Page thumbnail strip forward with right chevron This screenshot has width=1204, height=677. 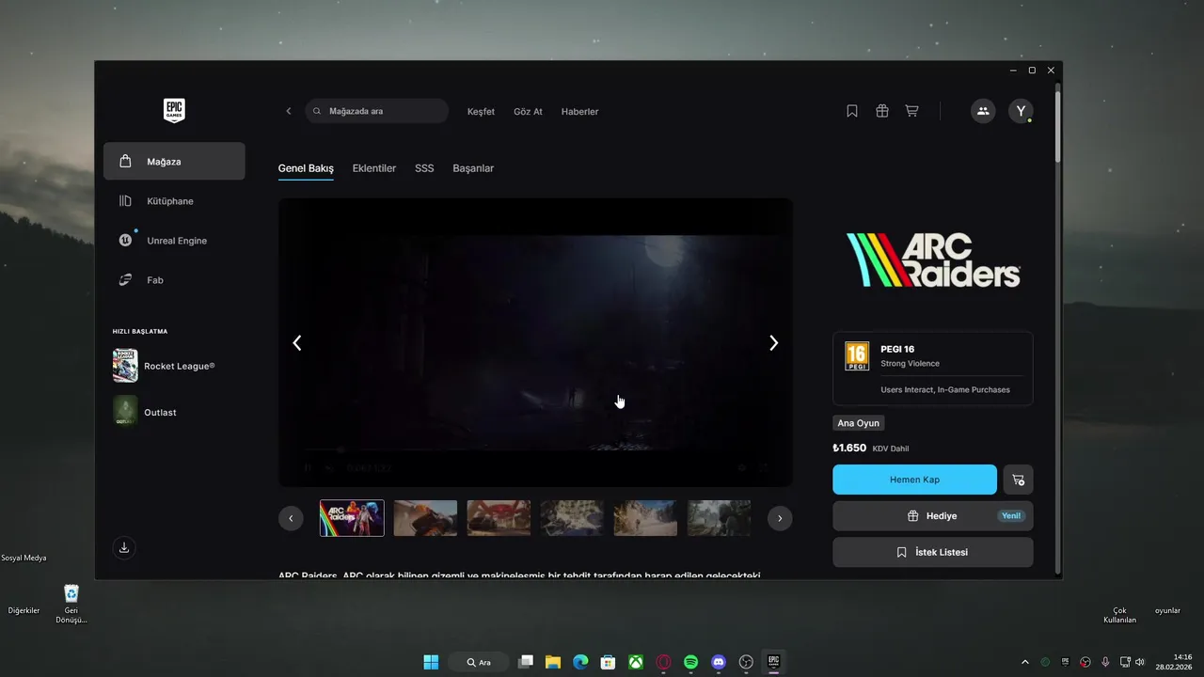coord(780,518)
